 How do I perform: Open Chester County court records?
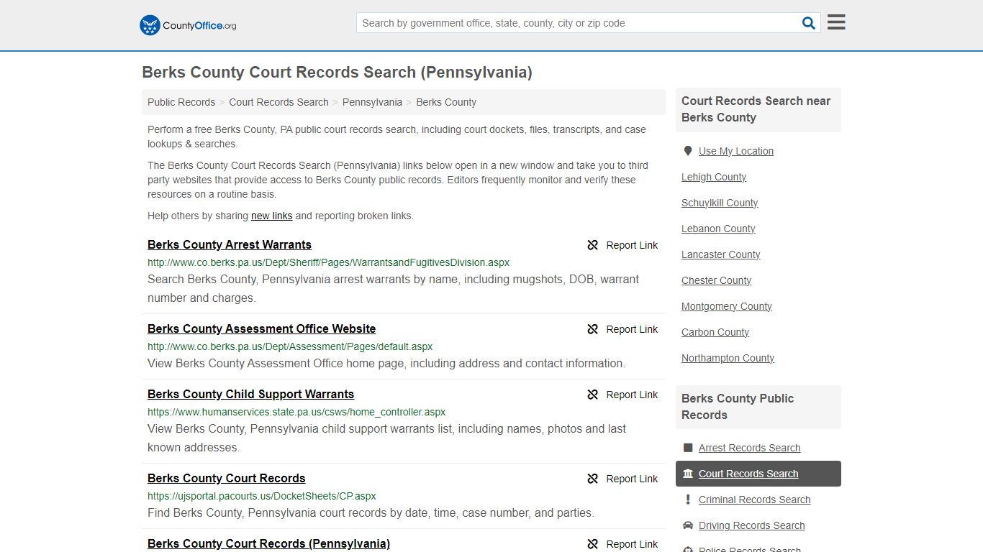716,280
